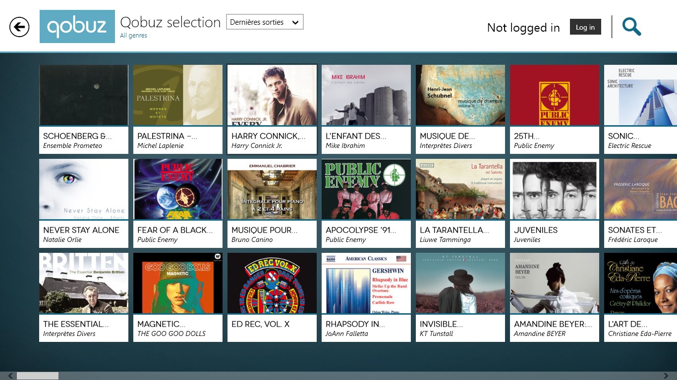Screen dimensions: 677x380
Task: Open the Schoenberg album cover by Ensemble Prometeo
Action: (x=84, y=95)
